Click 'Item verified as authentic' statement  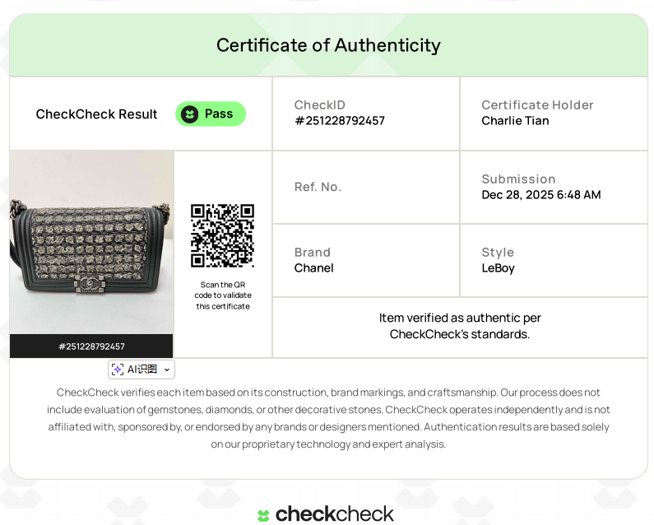coord(460,326)
